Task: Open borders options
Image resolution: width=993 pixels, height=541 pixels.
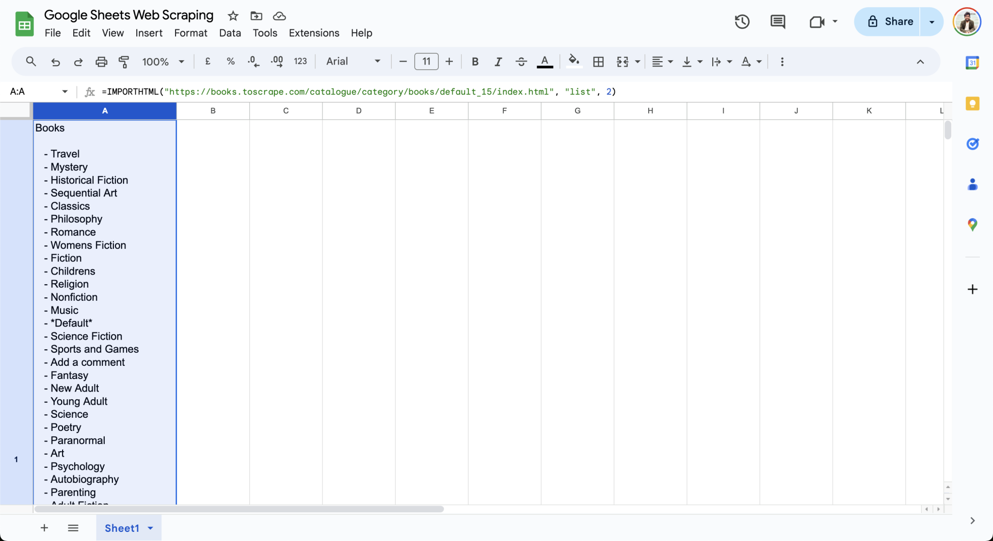Action: point(598,62)
